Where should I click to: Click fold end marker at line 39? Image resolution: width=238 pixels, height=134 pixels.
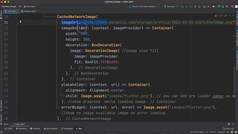pos(17,68)
